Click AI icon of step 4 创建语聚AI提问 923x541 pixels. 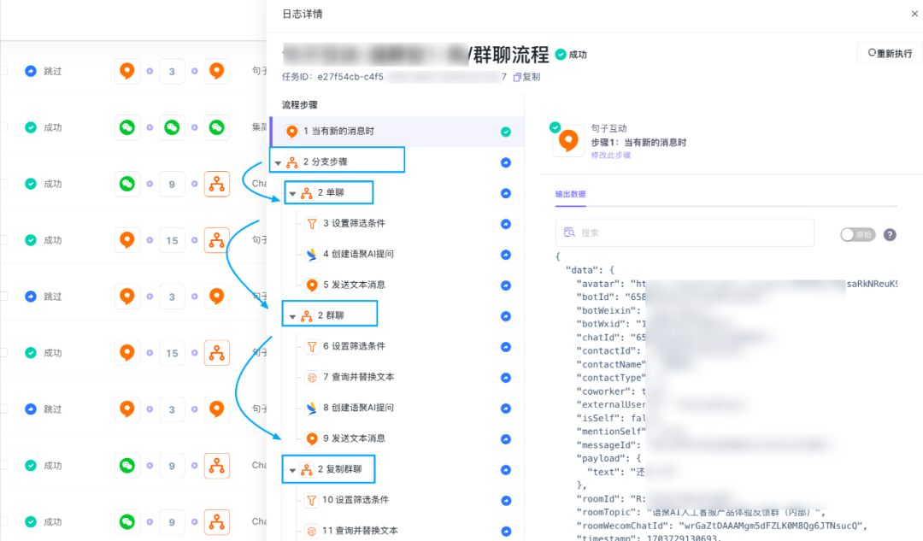point(312,255)
